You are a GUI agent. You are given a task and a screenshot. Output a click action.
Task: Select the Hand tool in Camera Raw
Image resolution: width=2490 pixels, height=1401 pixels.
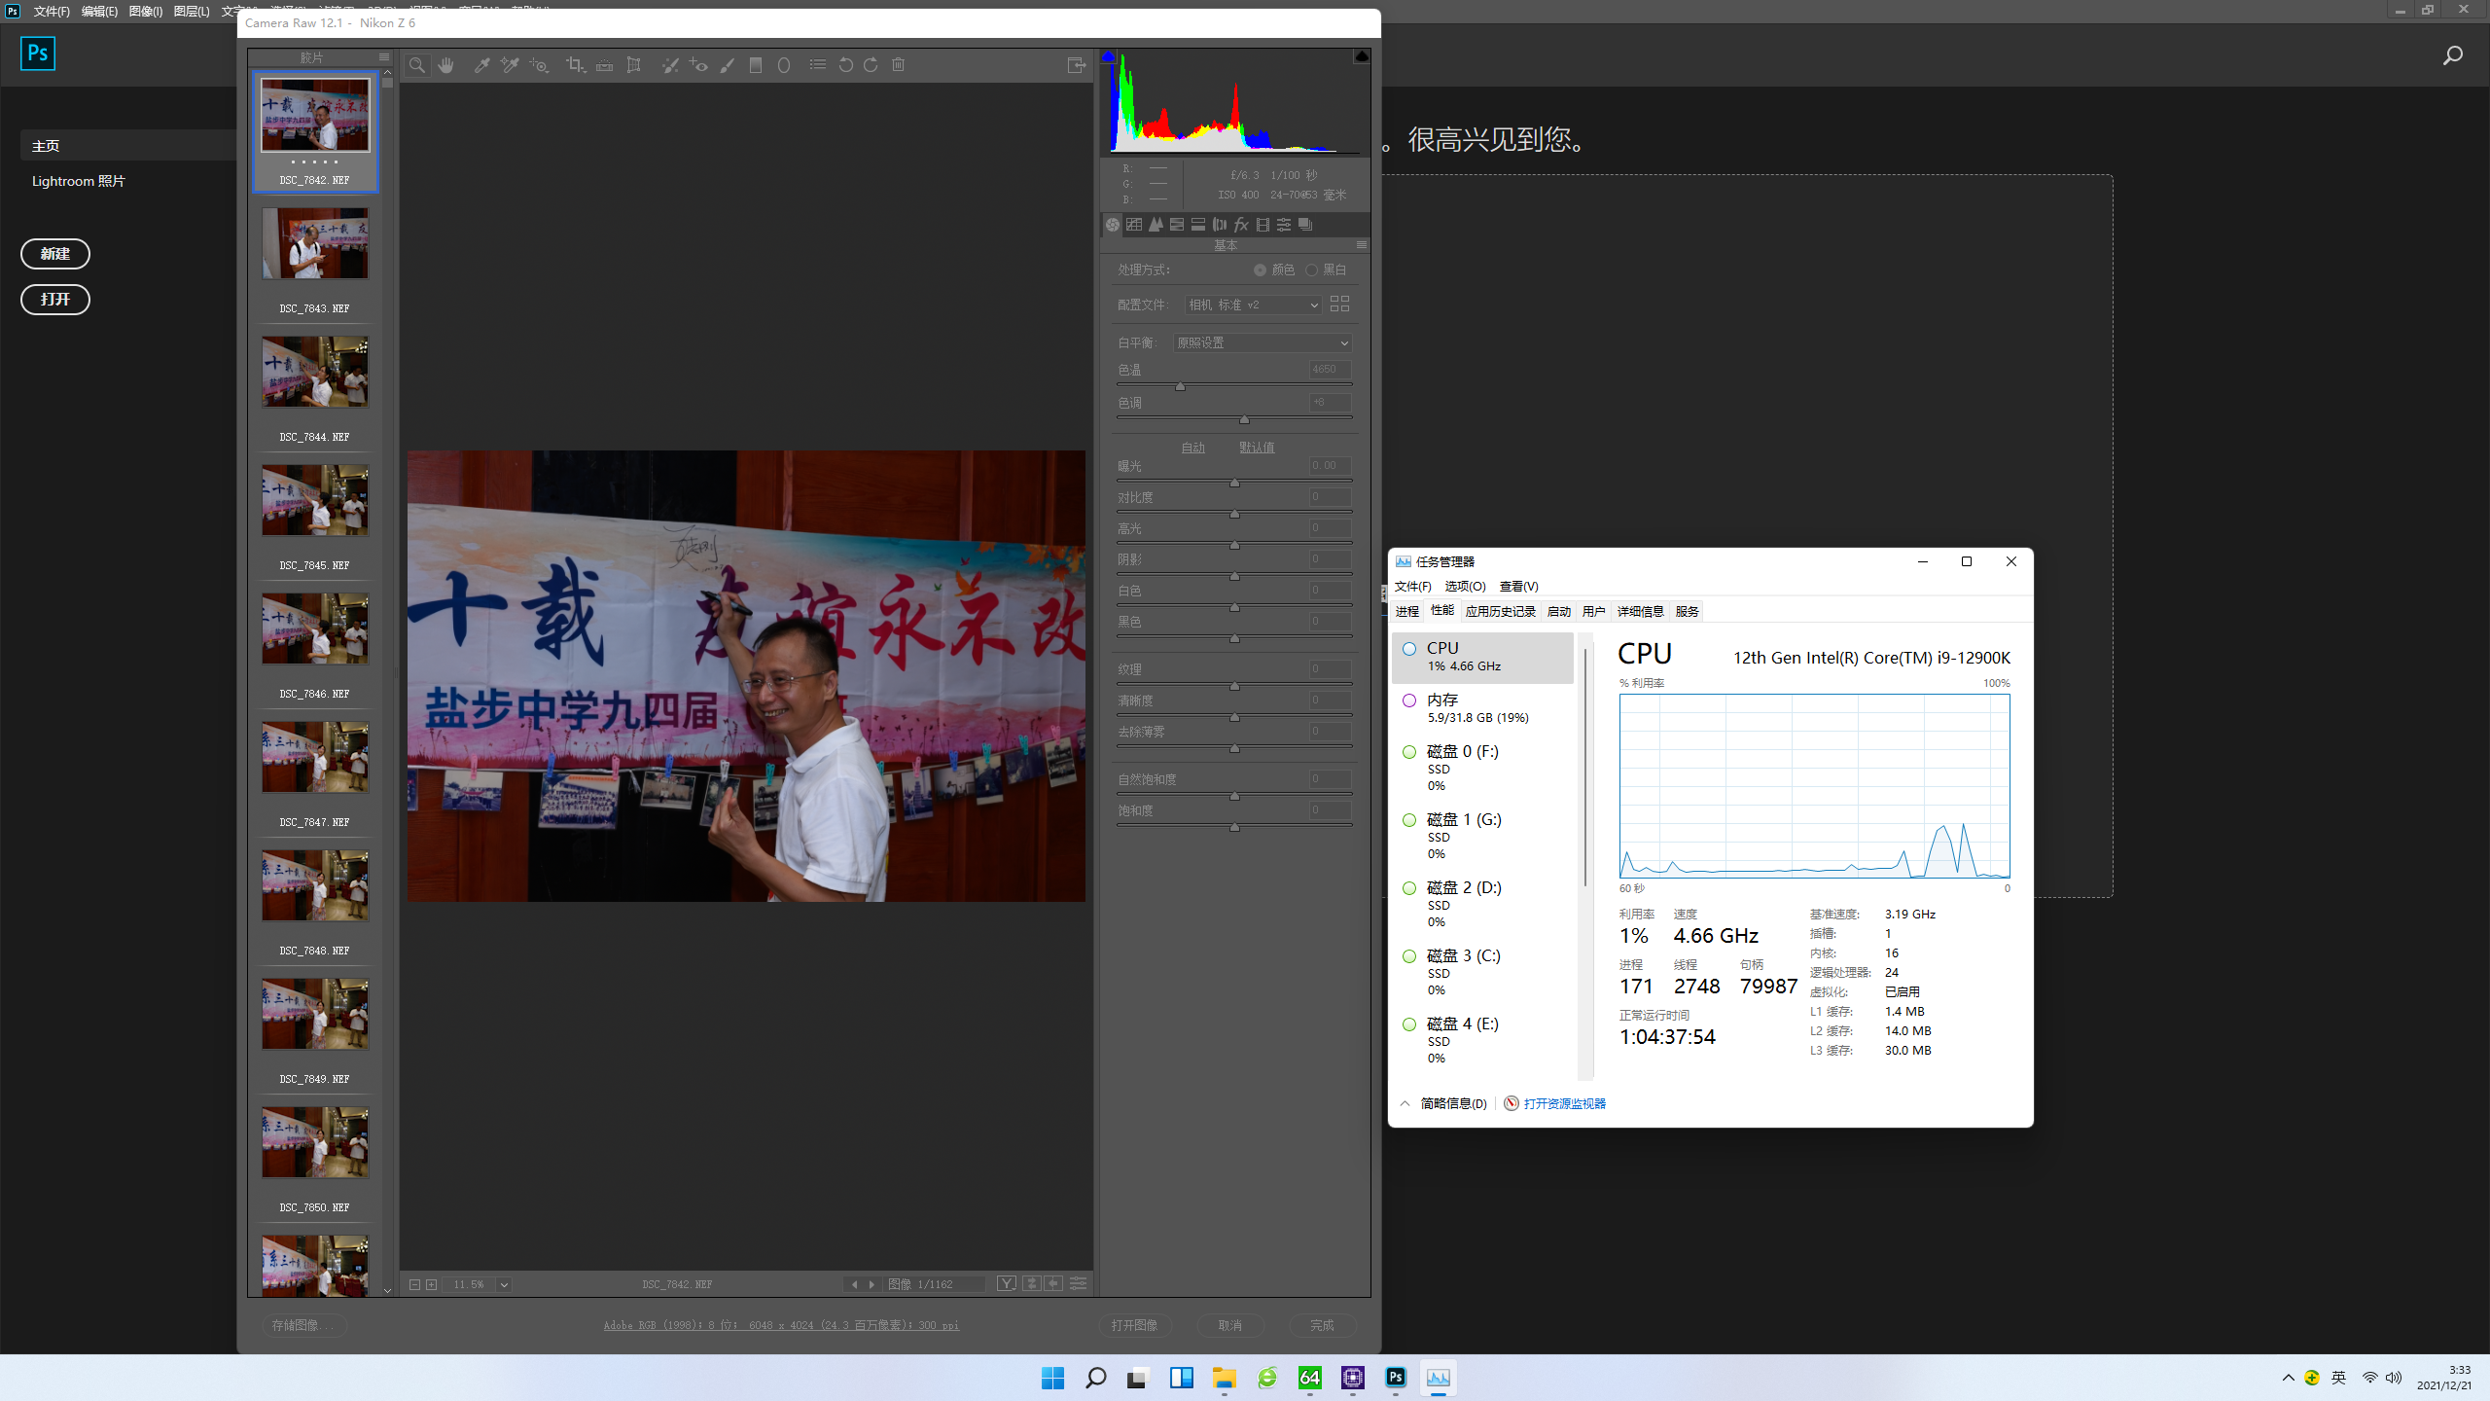pos(446,65)
